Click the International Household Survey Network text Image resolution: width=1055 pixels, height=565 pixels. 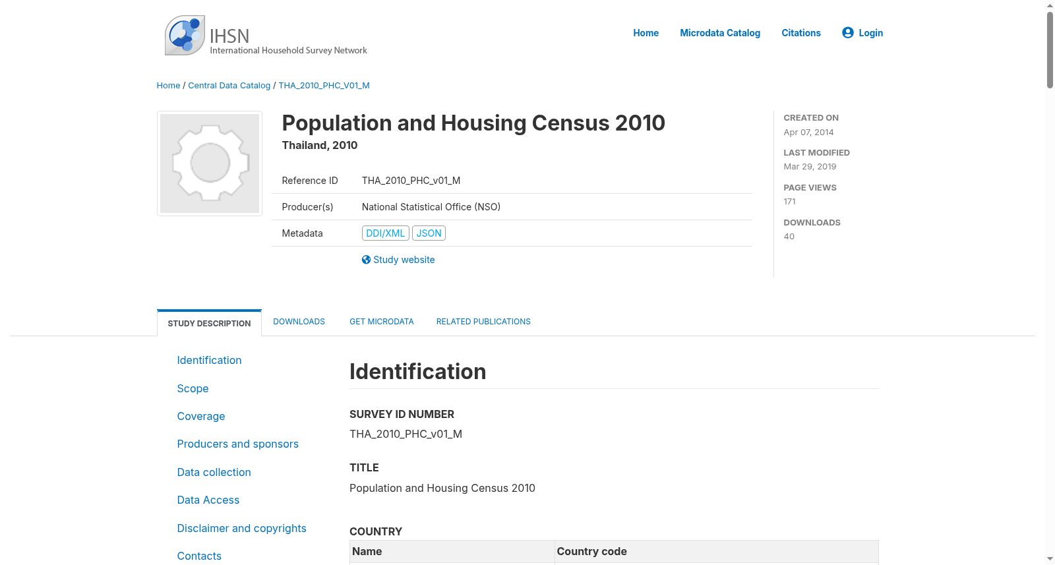click(x=288, y=50)
